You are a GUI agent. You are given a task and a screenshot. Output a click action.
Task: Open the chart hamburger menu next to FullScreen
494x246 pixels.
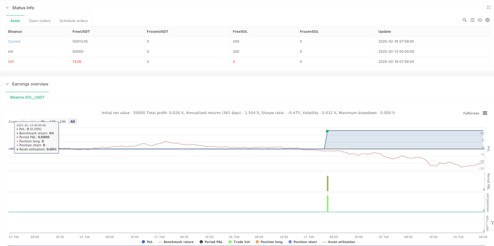(x=485, y=113)
